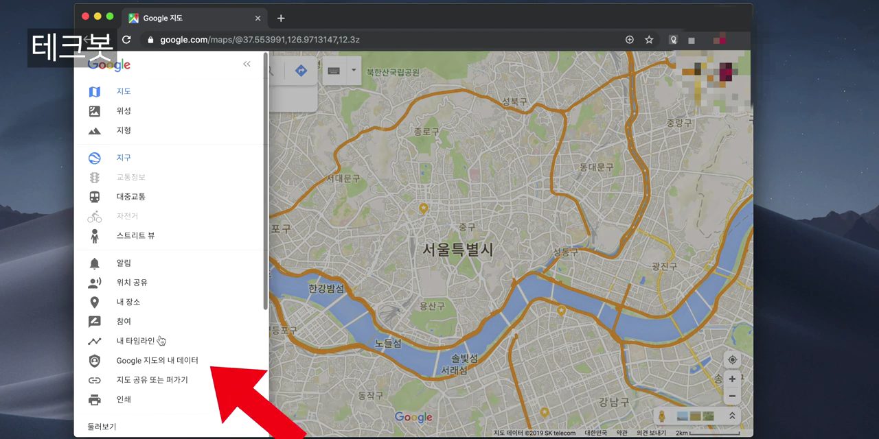The height and width of the screenshot is (439, 879).
Task: Enable the 대중교통 transit layer
Action: coord(131,197)
